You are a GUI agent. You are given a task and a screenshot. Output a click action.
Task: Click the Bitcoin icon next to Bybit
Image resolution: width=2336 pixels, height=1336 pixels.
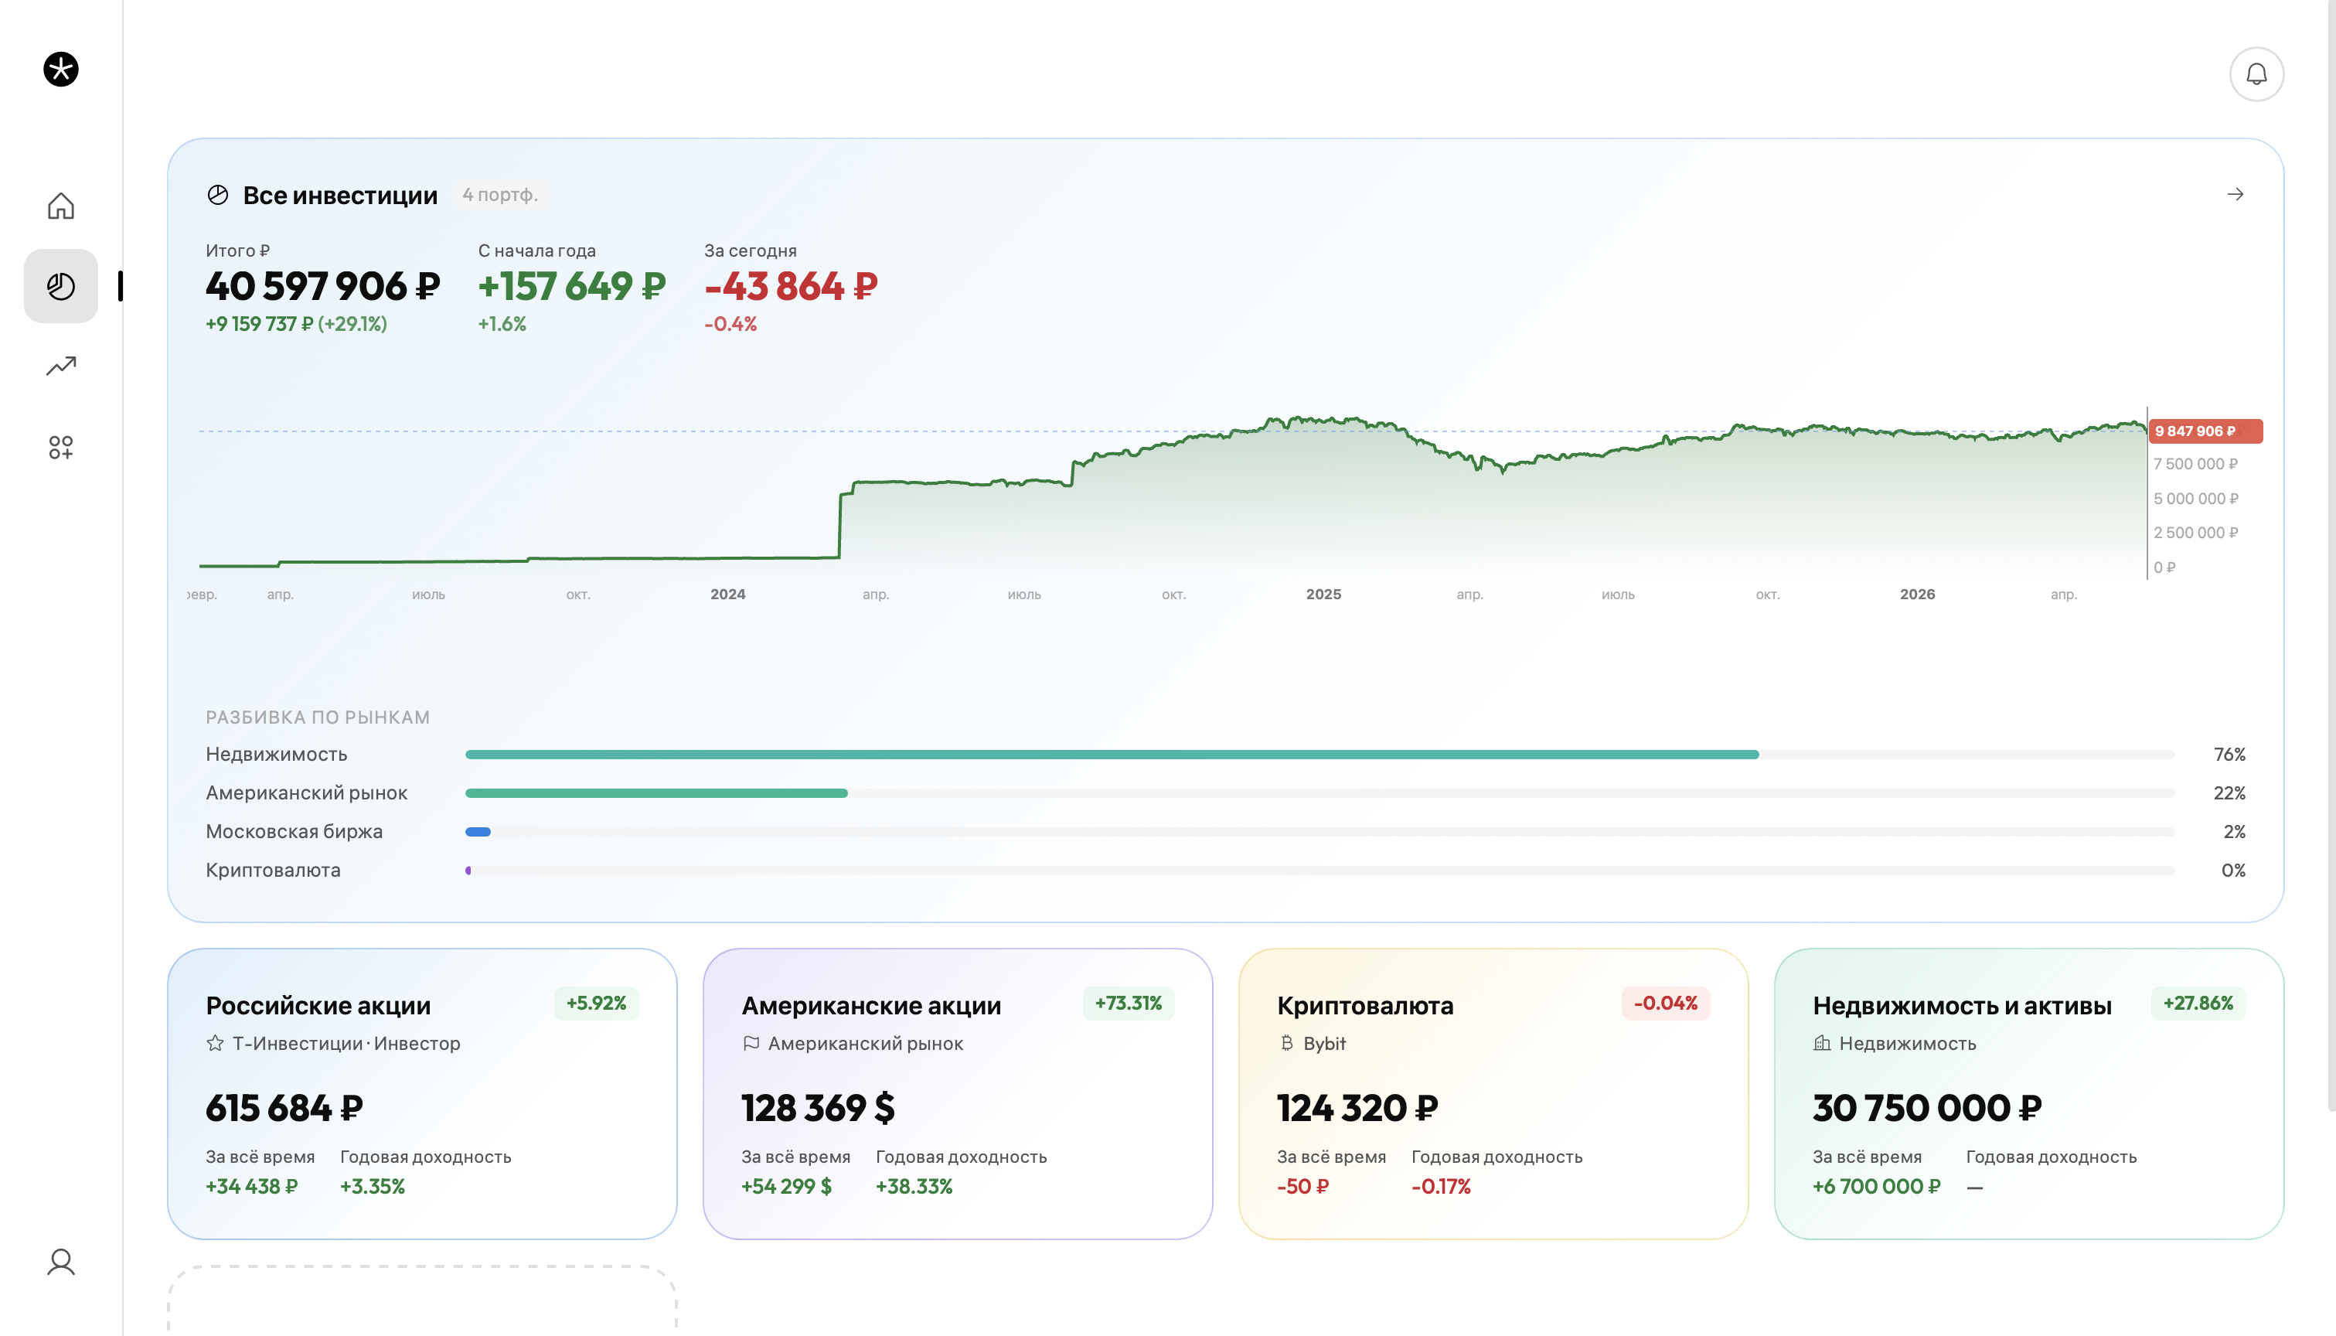point(1285,1043)
